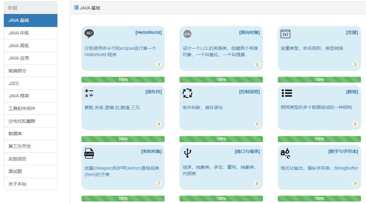Click the 阶段 sidebar heading

coord(13,8)
